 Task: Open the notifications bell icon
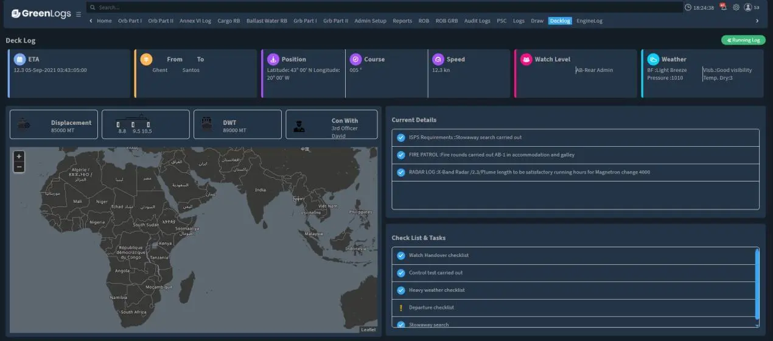point(723,7)
